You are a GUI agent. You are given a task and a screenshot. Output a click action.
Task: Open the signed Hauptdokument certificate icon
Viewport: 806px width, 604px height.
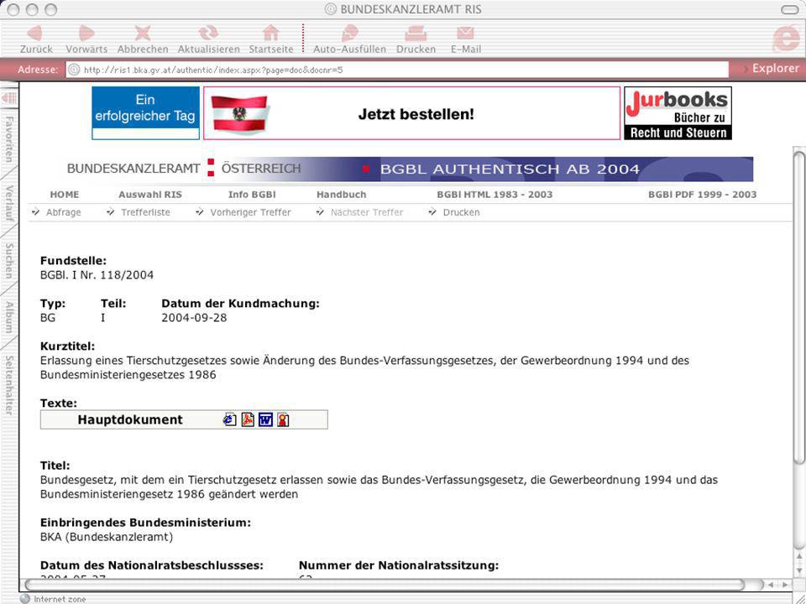click(283, 419)
